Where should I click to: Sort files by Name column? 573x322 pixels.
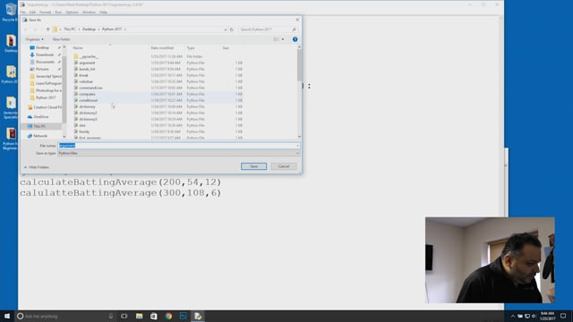pyautogui.click(x=78, y=47)
